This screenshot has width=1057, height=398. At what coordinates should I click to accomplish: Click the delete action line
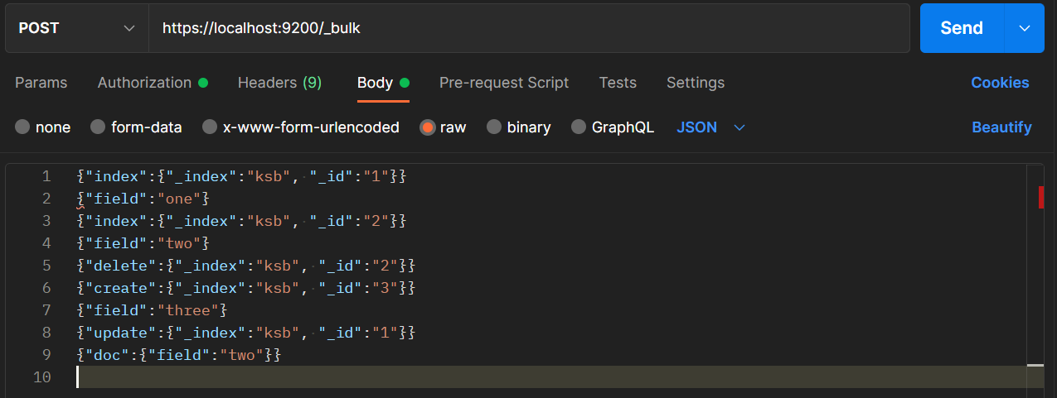click(245, 266)
